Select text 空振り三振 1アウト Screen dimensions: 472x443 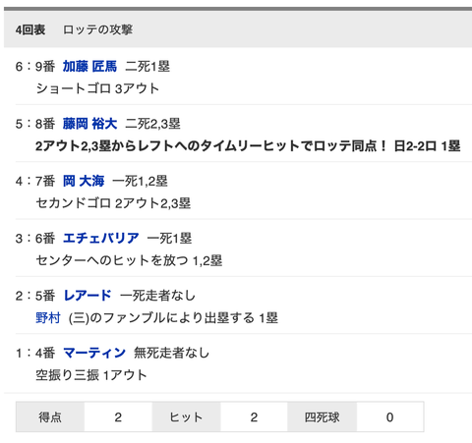click(91, 375)
